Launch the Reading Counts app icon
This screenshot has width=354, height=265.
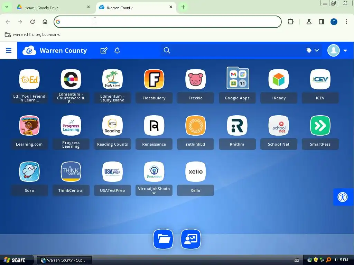click(x=112, y=126)
